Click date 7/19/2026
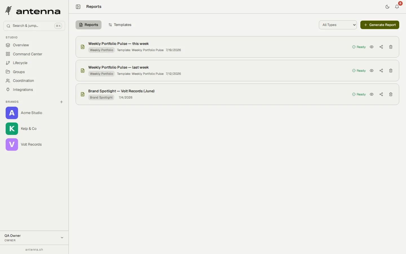Image resolution: width=406 pixels, height=254 pixels. [x=173, y=50]
